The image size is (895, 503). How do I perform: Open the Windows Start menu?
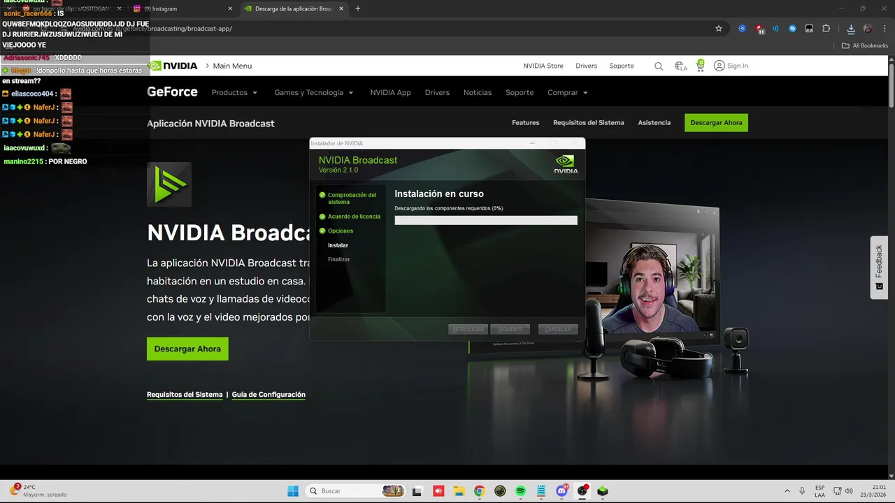pyautogui.click(x=292, y=491)
